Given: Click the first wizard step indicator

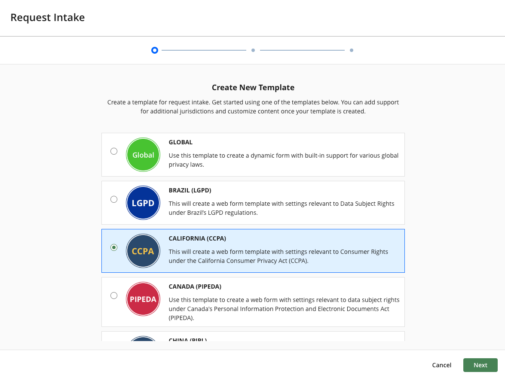Looking at the screenshot, I should click(155, 50).
